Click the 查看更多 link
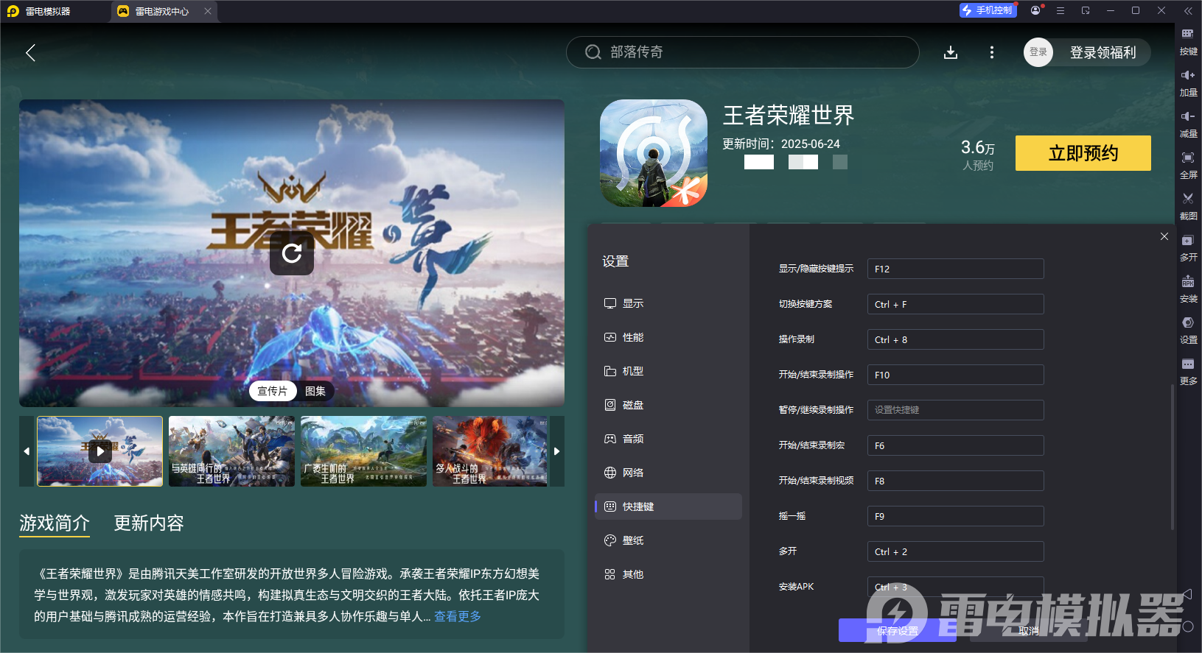Image resolution: width=1202 pixels, height=653 pixels. click(458, 616)
